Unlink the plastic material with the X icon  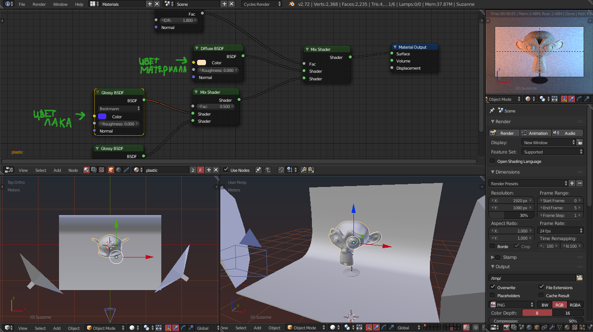[x=216, y=170]
